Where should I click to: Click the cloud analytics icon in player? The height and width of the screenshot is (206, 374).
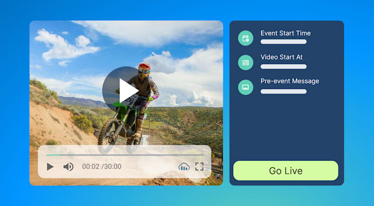(184, 166)
